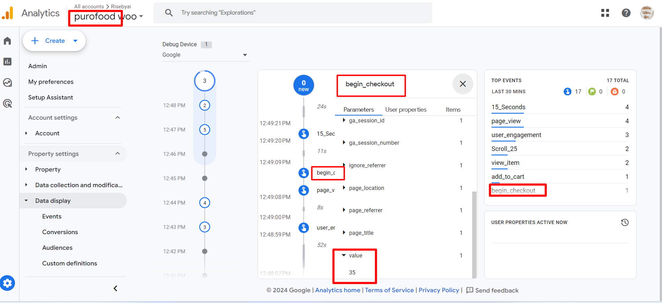Open Events under Data display

[52, 216]
